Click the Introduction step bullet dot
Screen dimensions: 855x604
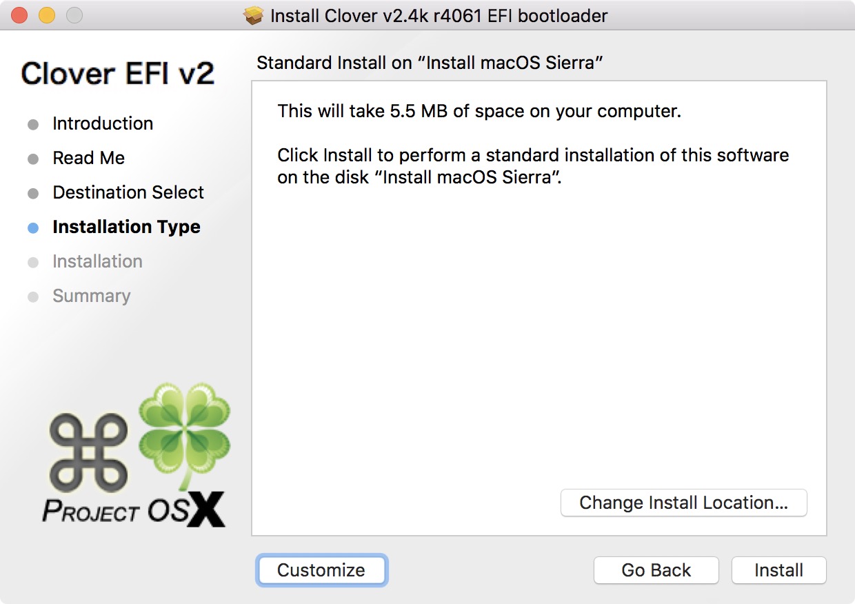[33, 125]
